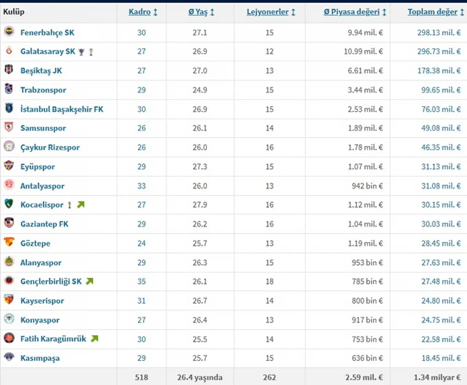Image resolution: width=467 pixels, height=385 pixels.
Task: Click the Fenerbahçe SK club crest icon
Action: pyautogui.click(x=9, y=32)
